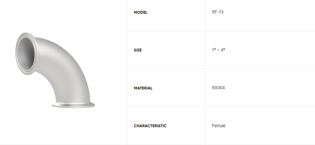Click the bottom flange of the elbow image
The height and width of the screenshot is (145, 315).
pos(73,105)
